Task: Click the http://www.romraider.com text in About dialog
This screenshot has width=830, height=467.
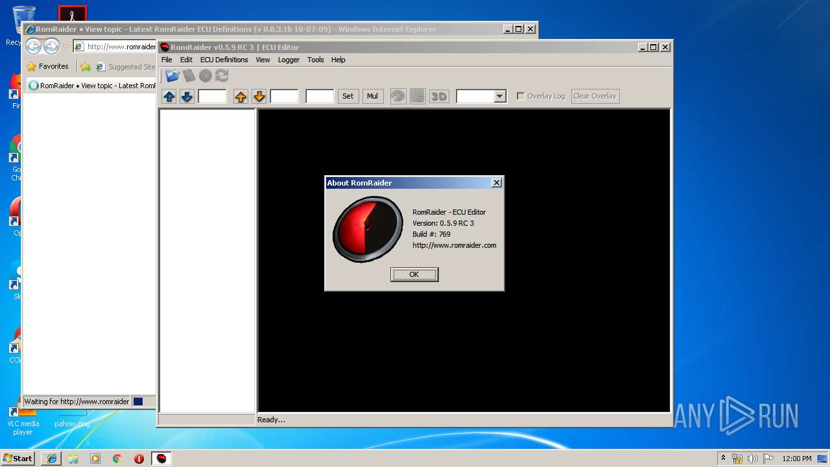Action: (455, 245)
